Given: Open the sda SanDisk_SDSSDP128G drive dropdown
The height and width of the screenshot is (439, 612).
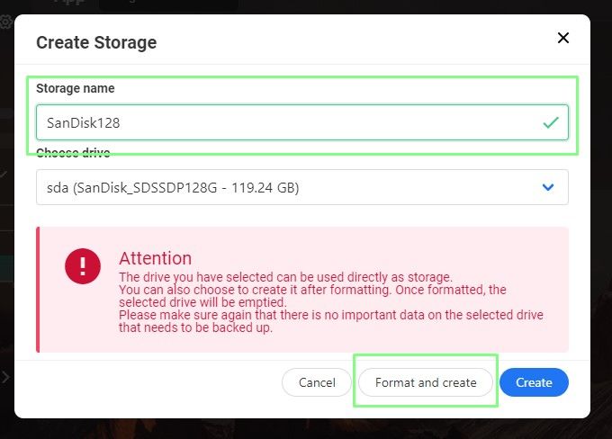Looking at the screenshot, I should (302, 187).
